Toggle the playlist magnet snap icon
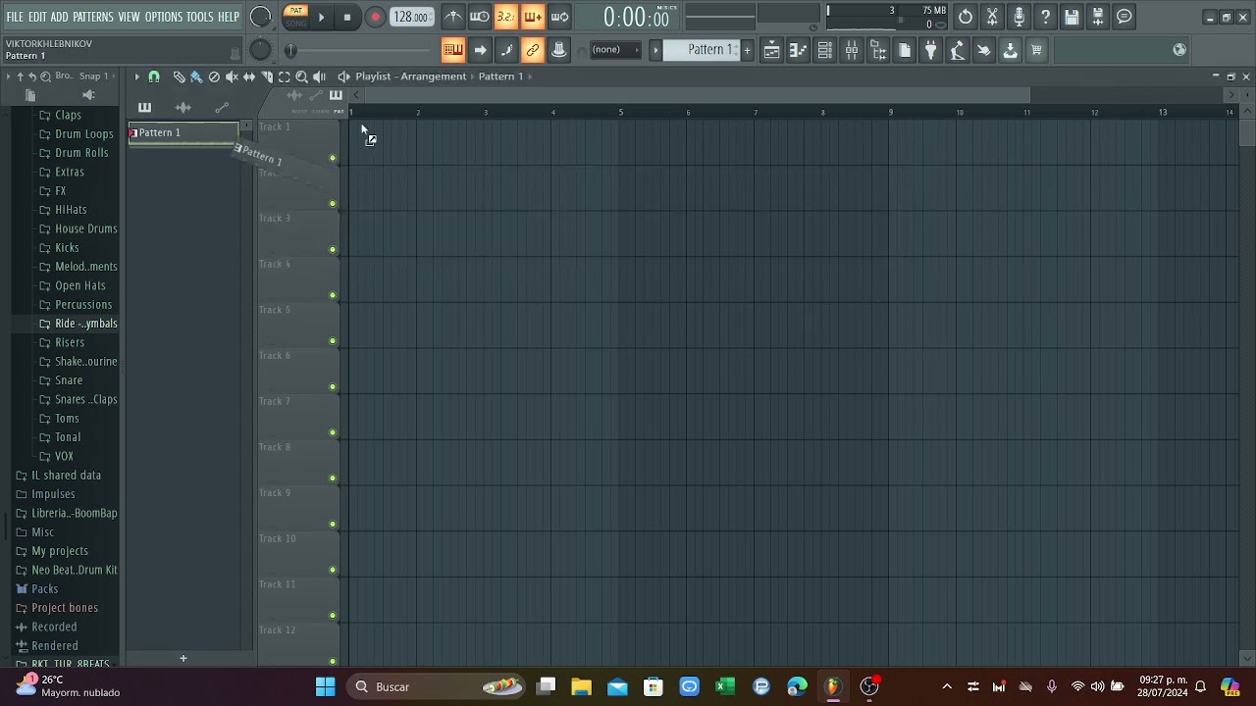The width and height of the screenshot is (1256, 706). point(154,76)
